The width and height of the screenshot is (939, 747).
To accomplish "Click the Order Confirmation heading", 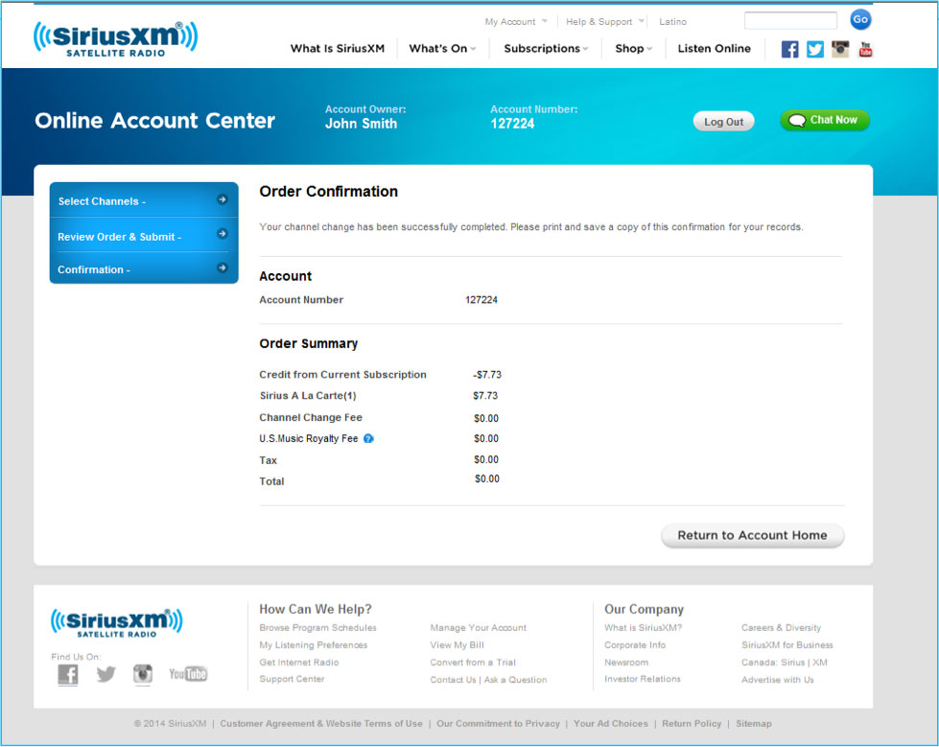I will pyautogui.click(x=329, y=192).
